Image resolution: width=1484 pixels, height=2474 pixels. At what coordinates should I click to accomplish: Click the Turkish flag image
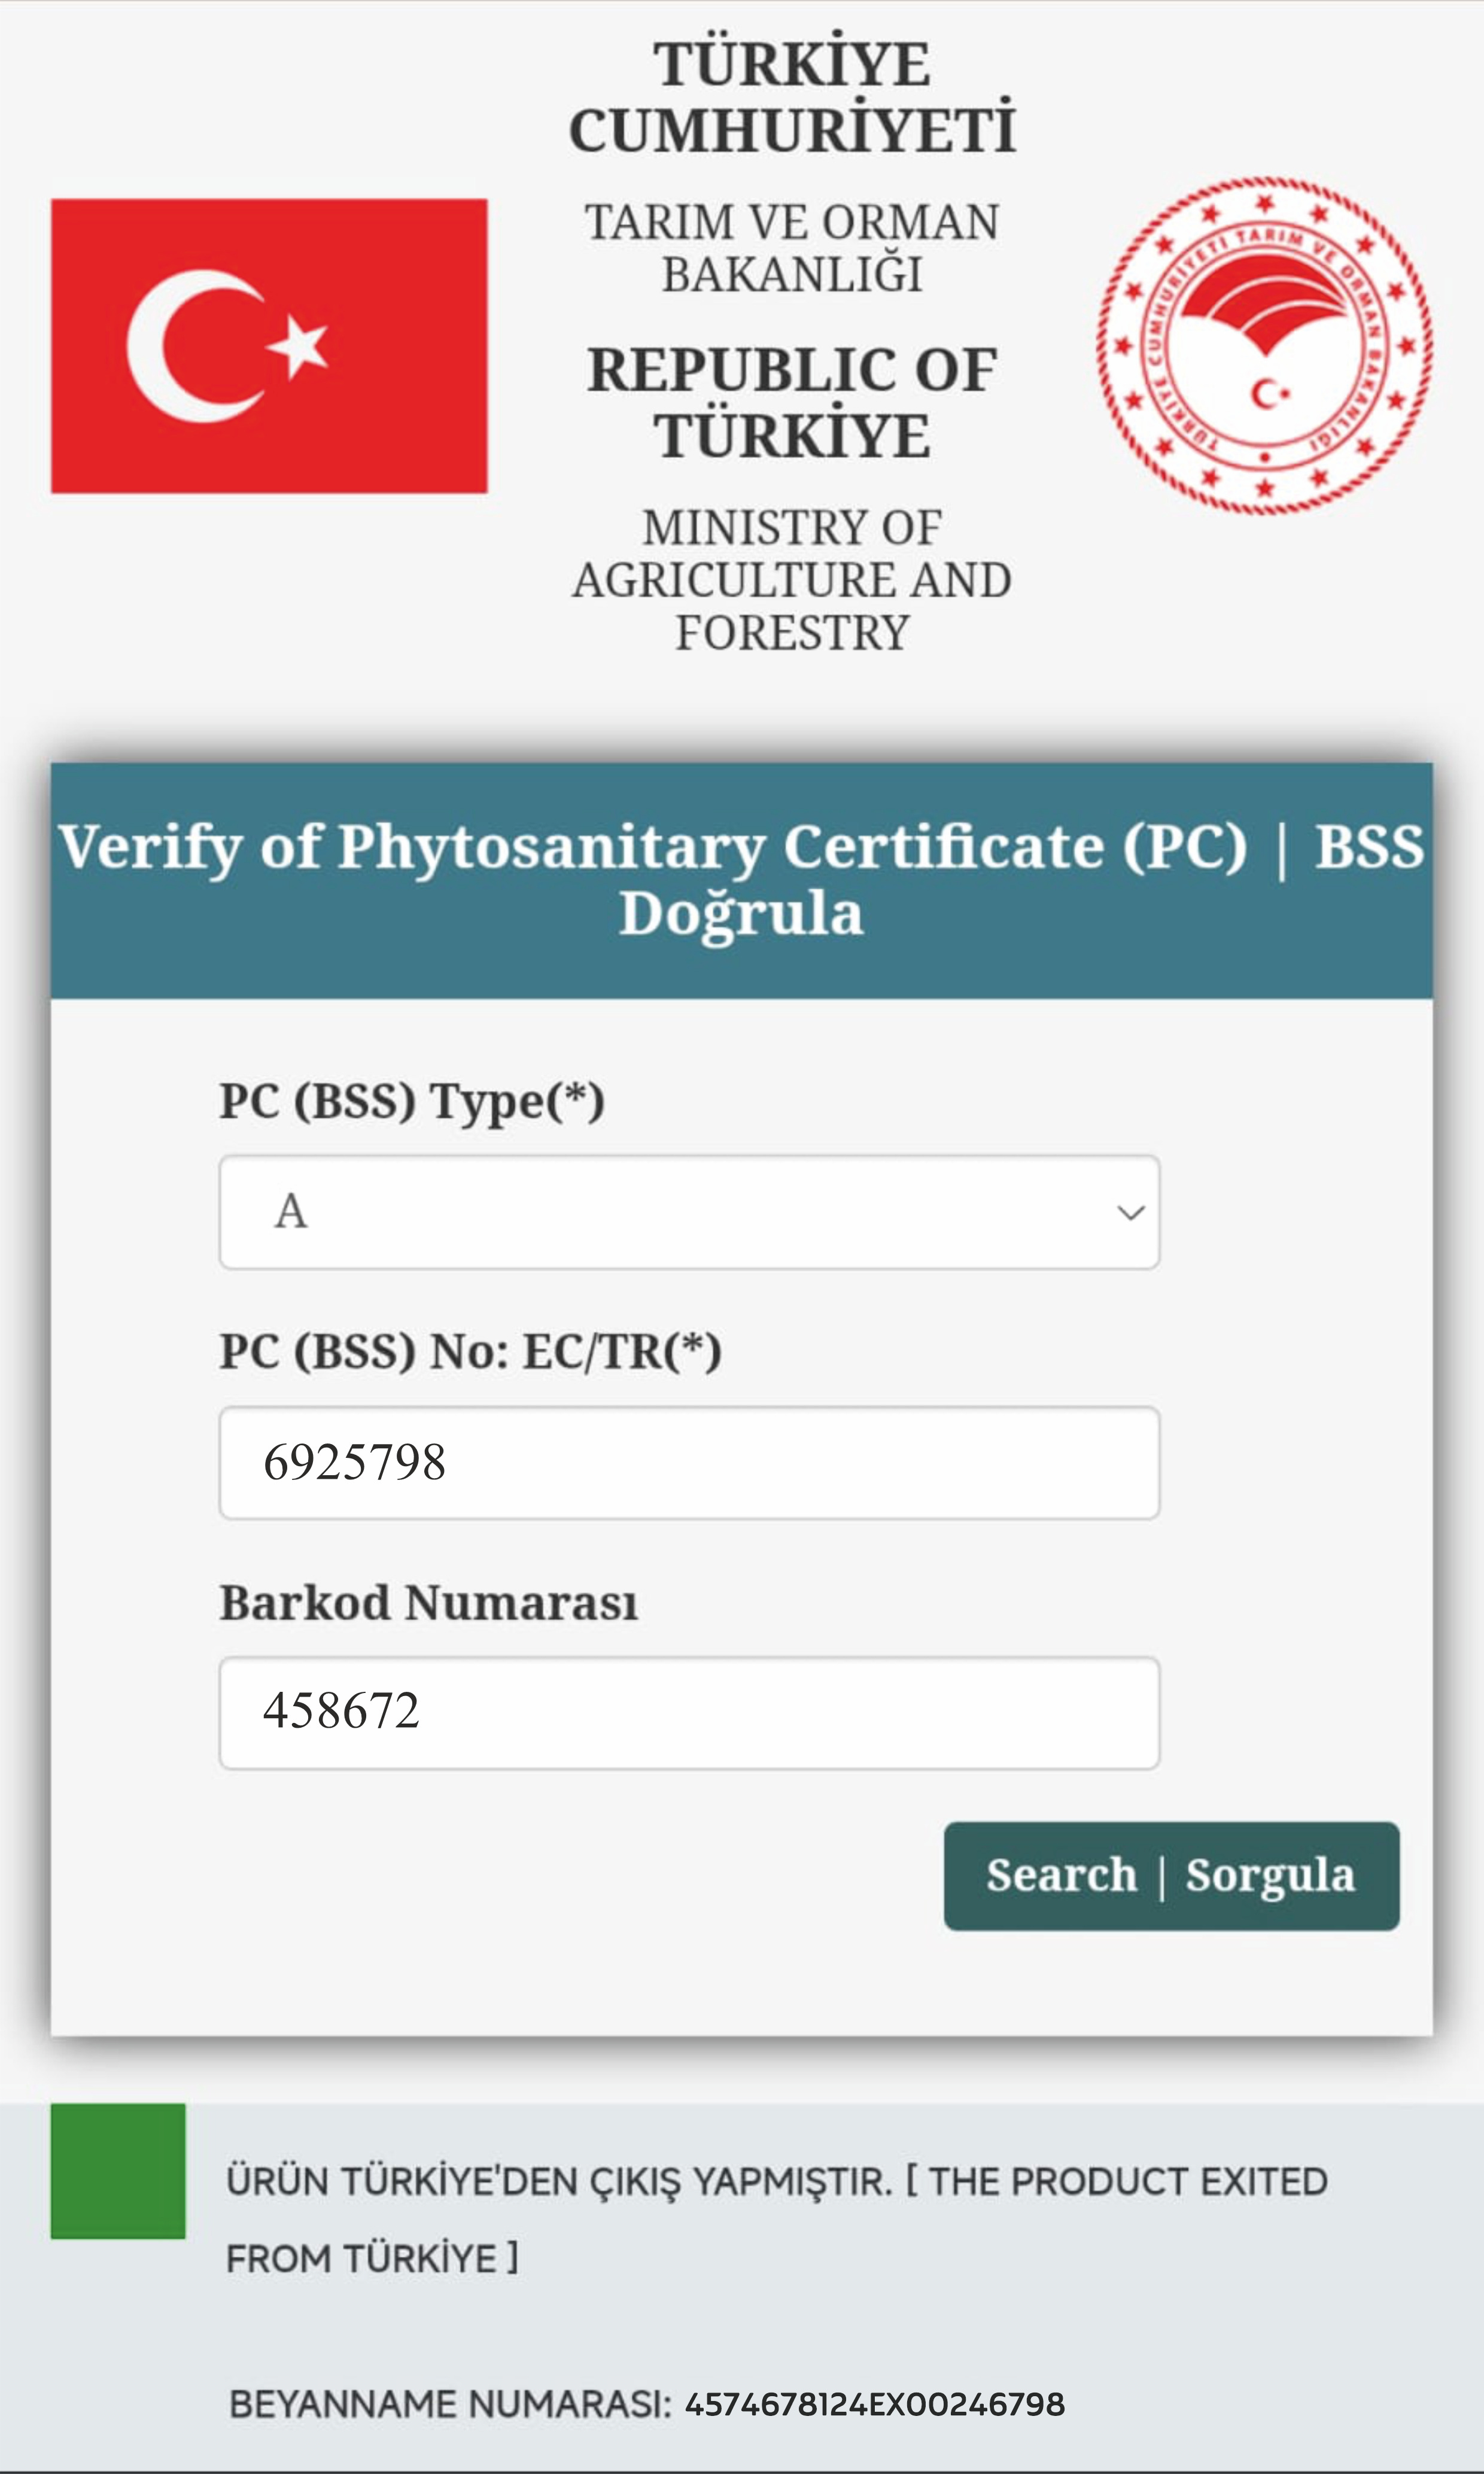(x=269, y=346)
